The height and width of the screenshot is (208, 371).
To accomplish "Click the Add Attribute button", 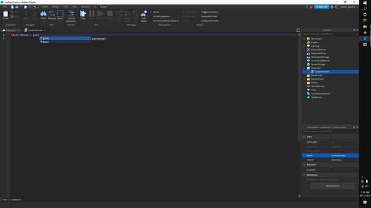I will pos(332,186).
